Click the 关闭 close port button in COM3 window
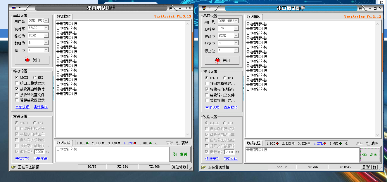 32,60
